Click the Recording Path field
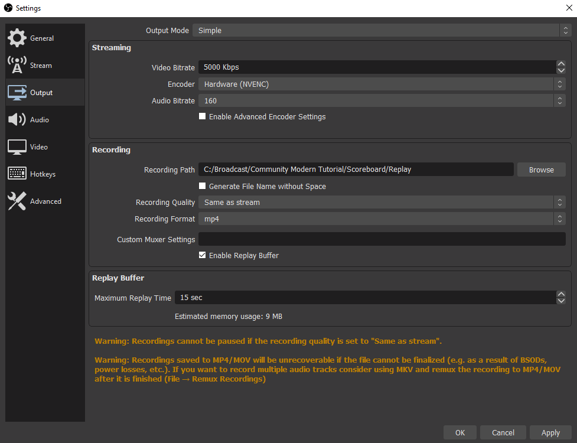577x443 pixels. [356, 170]
